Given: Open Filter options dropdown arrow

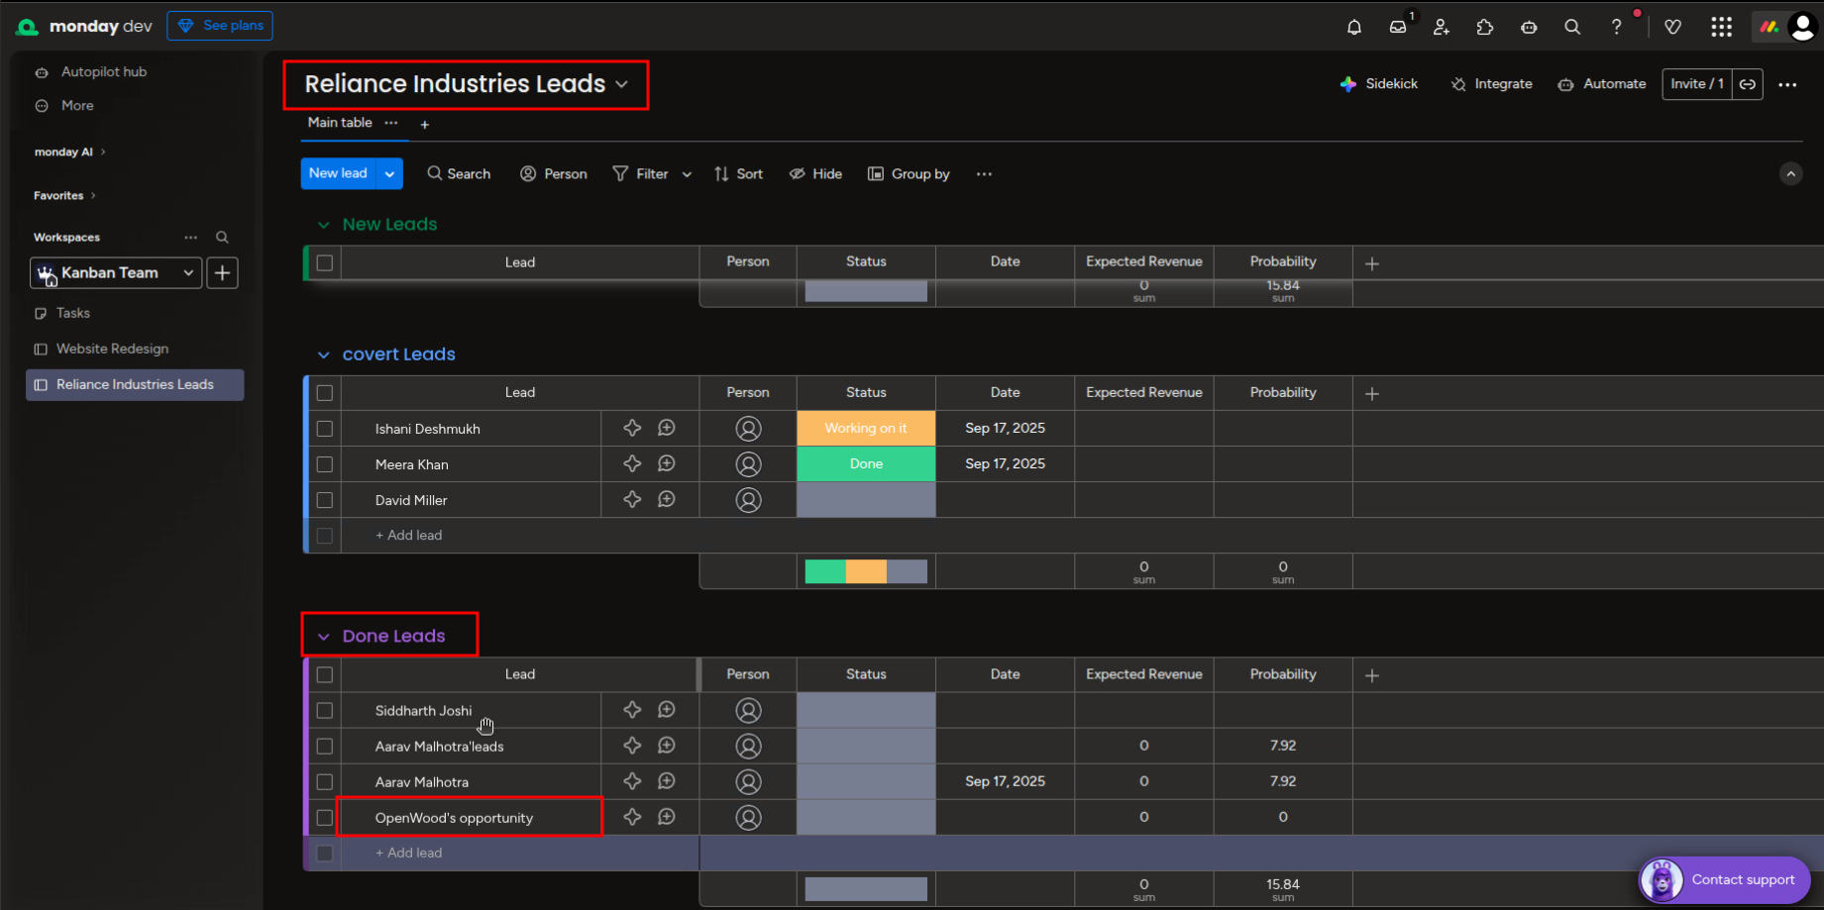Looking at the screenshot, I should coord(687,174).
